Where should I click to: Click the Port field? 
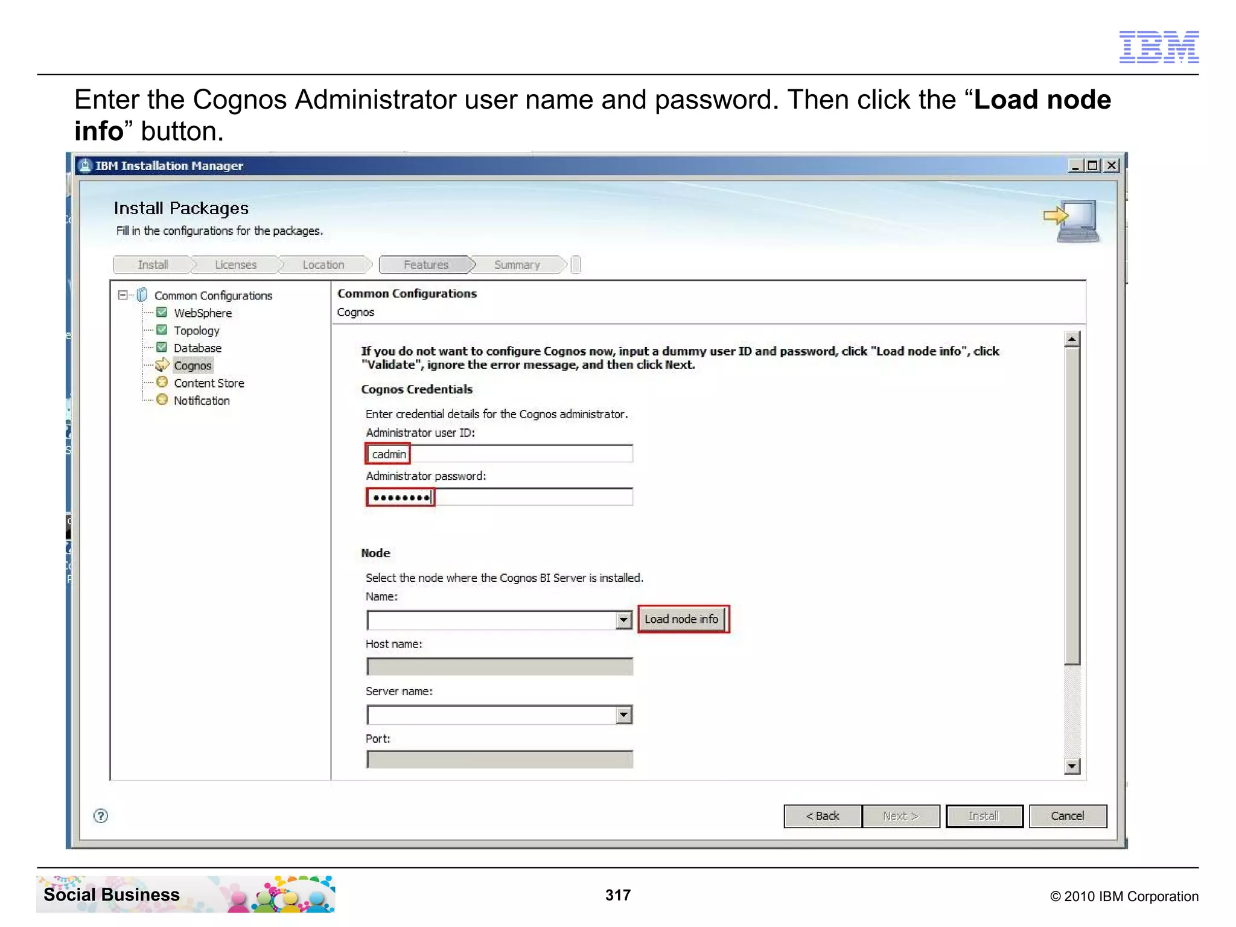pos(500,759)
